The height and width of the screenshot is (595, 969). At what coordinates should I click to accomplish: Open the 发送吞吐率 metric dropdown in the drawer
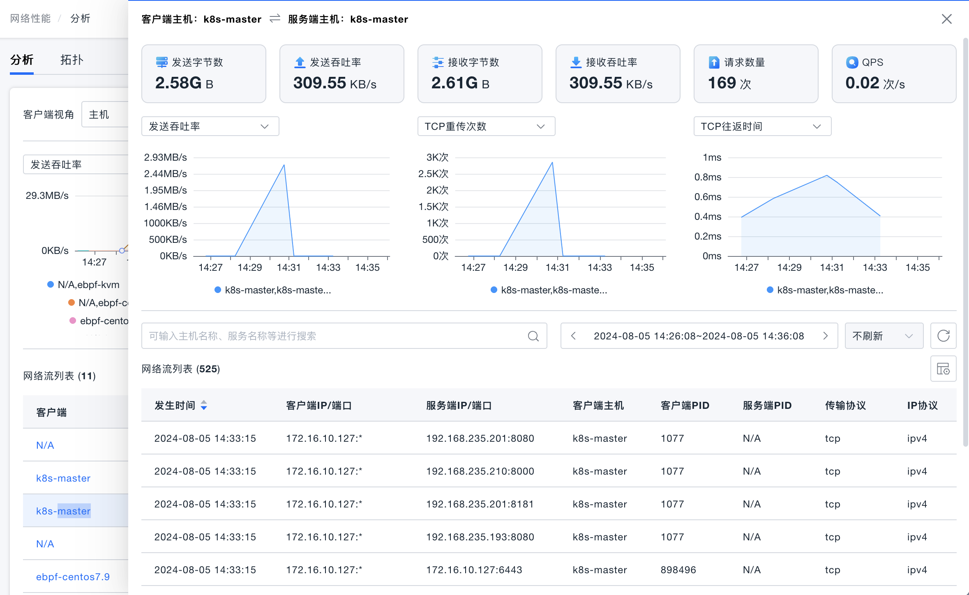[210, 126]
